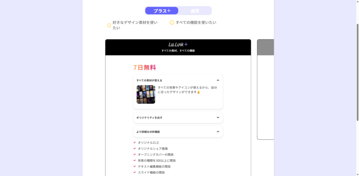Image resolution: width=359 pixels, height=176 pixels.
Task: Select the プラス+ plan toggle option
Action: (162, 11)
